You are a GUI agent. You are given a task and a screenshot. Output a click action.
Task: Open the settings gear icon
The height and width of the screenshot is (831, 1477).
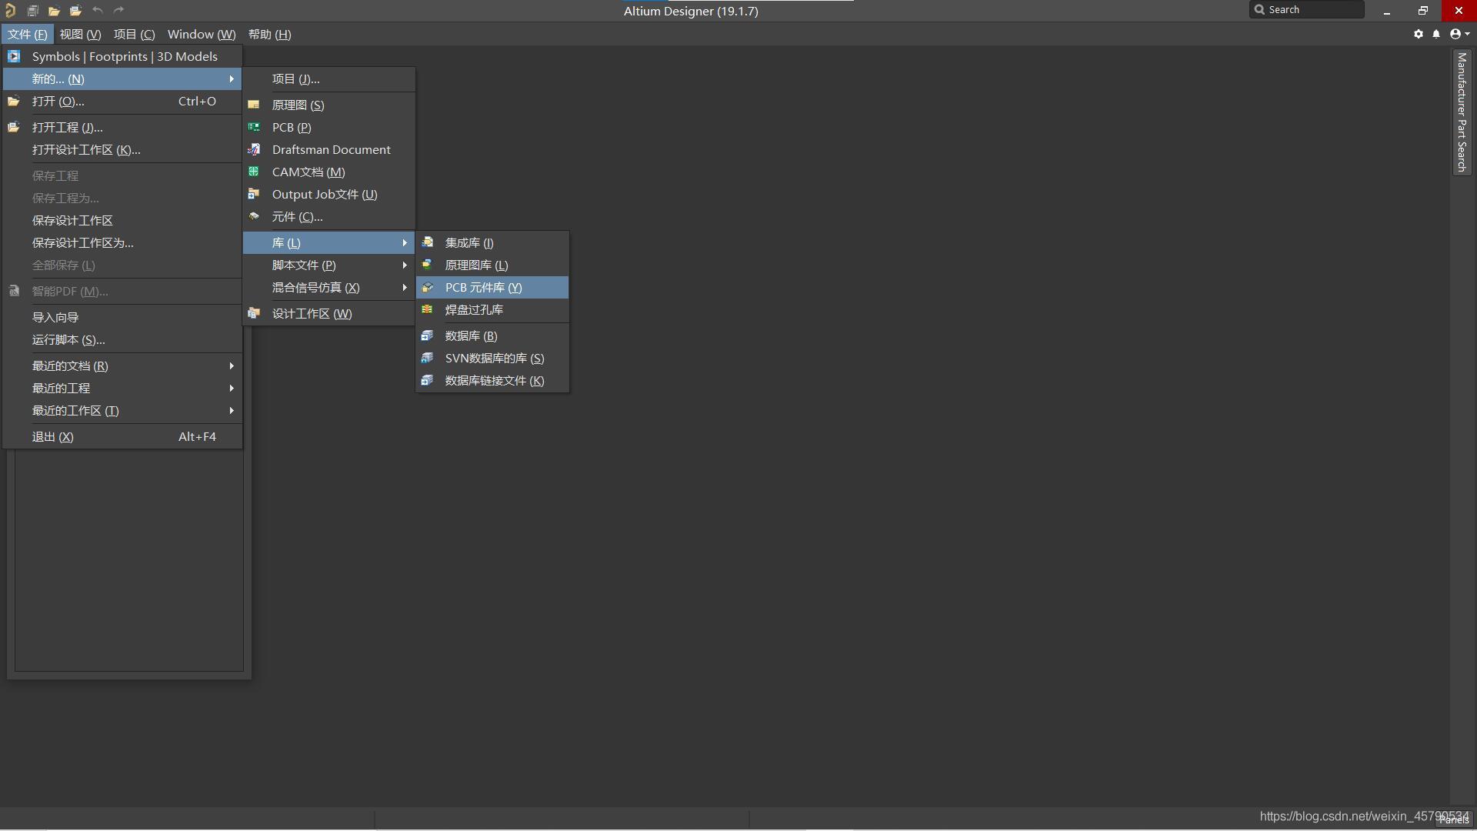pyautogui.click(x=1419, y=34)
